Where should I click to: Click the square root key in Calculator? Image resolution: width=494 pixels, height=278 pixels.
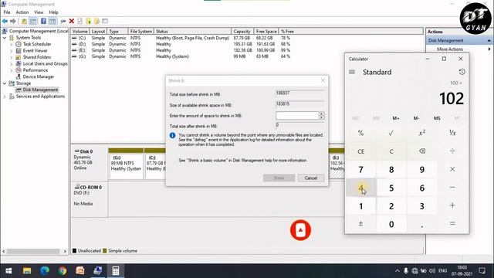391,133
